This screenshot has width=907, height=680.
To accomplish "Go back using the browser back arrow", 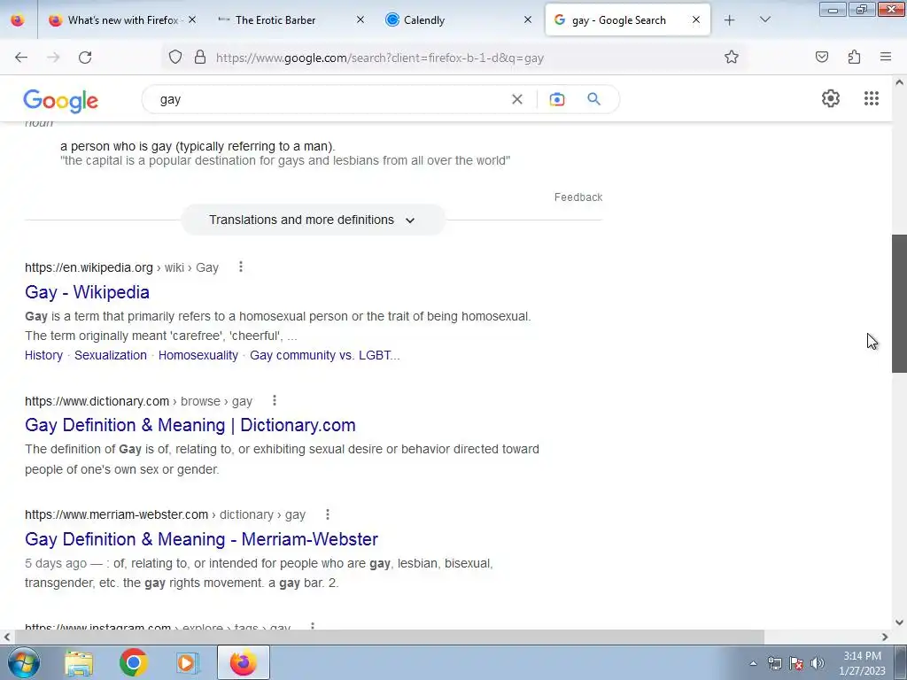I will pyautogui.click(x=21, y=58).
